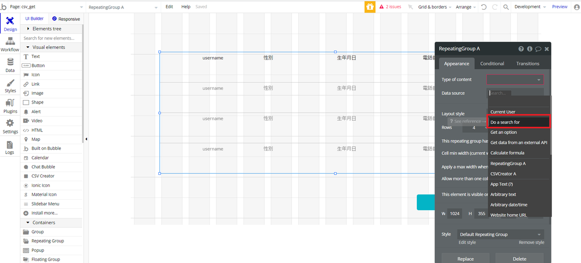This screenshot has width=581, height=263.
Task: Switch to the Responsive tab
Action: point(66,19)
